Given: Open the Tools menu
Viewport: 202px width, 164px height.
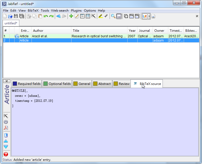Looking at the screenshot, I should click(x=45, y=10).
